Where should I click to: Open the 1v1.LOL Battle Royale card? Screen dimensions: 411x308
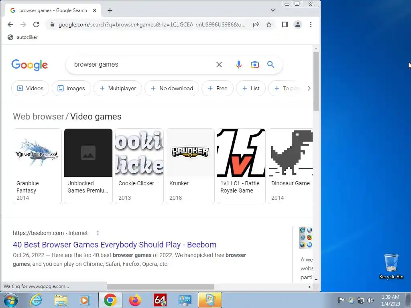coord(241,166)
